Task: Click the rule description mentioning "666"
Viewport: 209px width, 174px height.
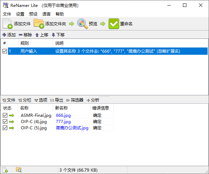Action: coord(118,51)
